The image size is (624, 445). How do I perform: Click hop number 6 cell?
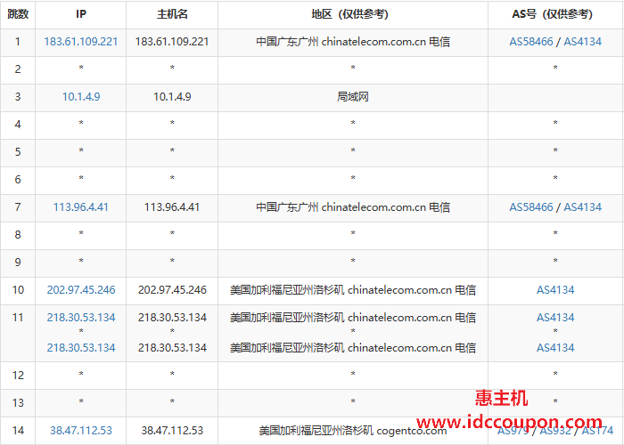18,180
